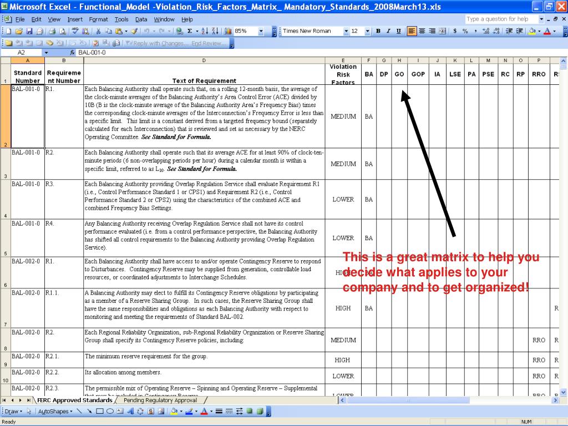Viewport: 568px width, 426px height.
Task: Click the AutoSum sigma icon
Action: click(190, 32)
